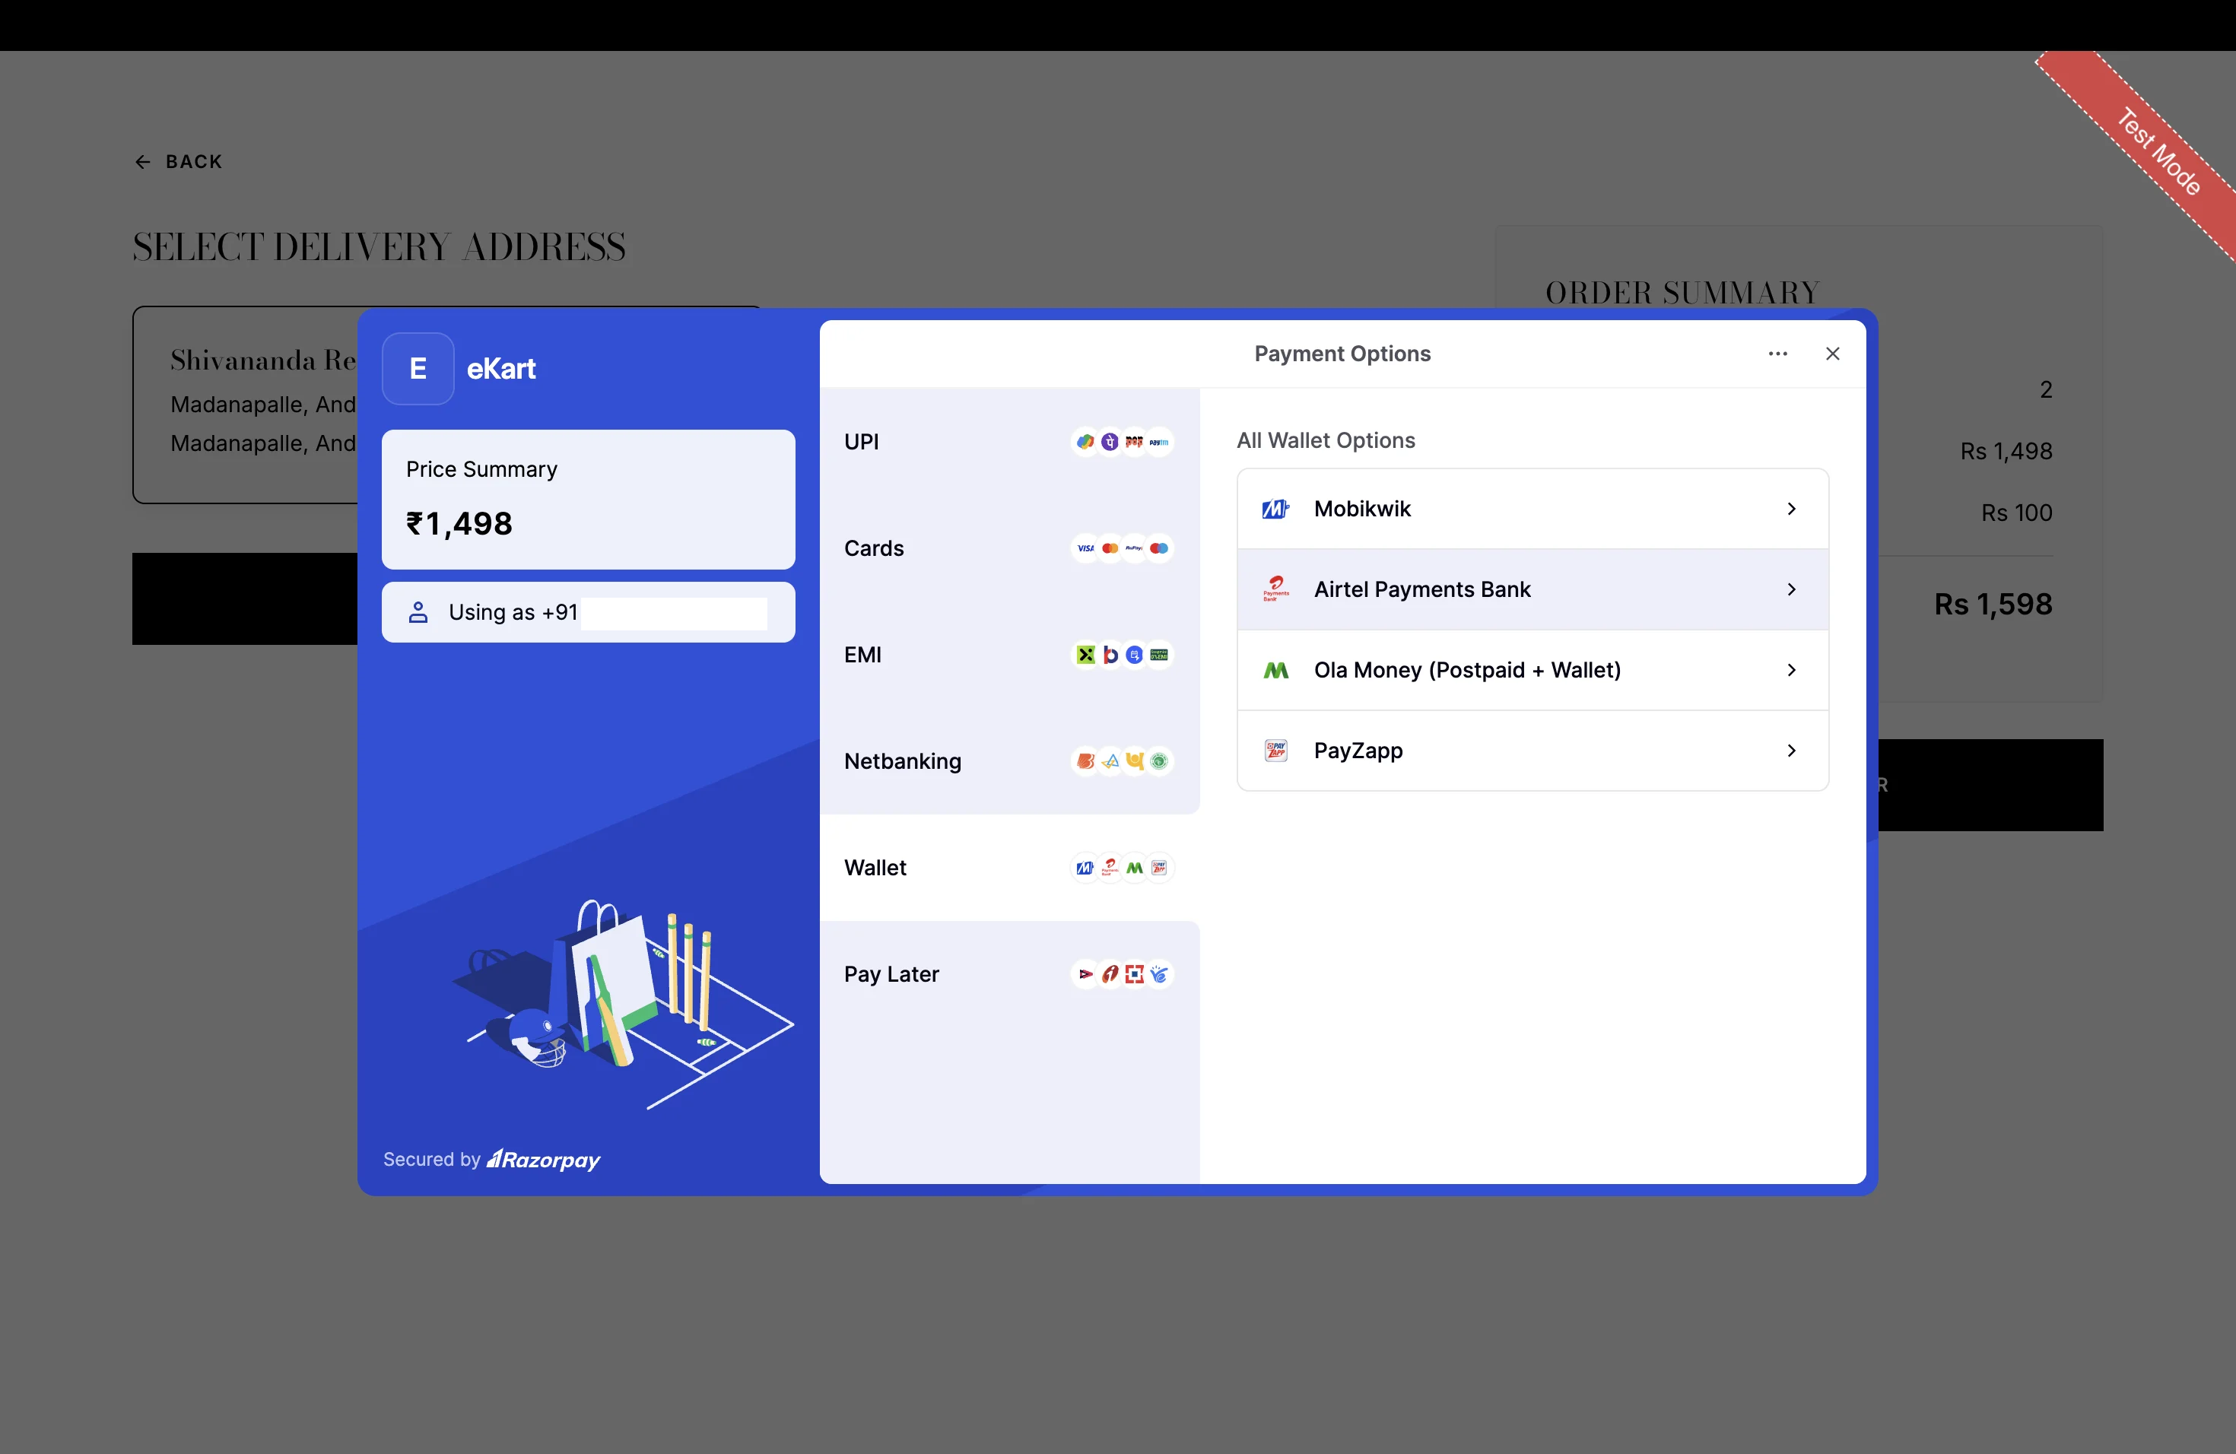Open the Netbanking payment method
The height and width of the screenshot is (1454, 2236).
(x=1009, y=760)
